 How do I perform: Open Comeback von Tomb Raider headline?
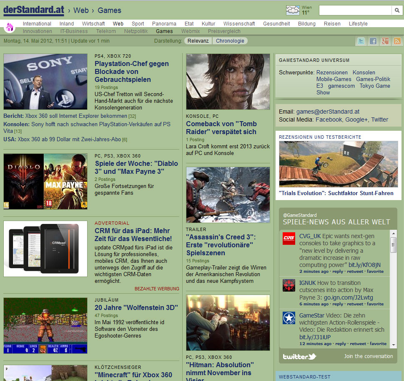[x=221, y=128]
